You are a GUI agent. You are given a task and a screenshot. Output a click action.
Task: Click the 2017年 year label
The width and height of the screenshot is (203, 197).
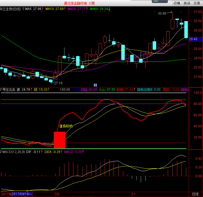6,194
